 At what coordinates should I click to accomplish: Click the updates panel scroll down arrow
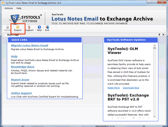tap(155, 117)
